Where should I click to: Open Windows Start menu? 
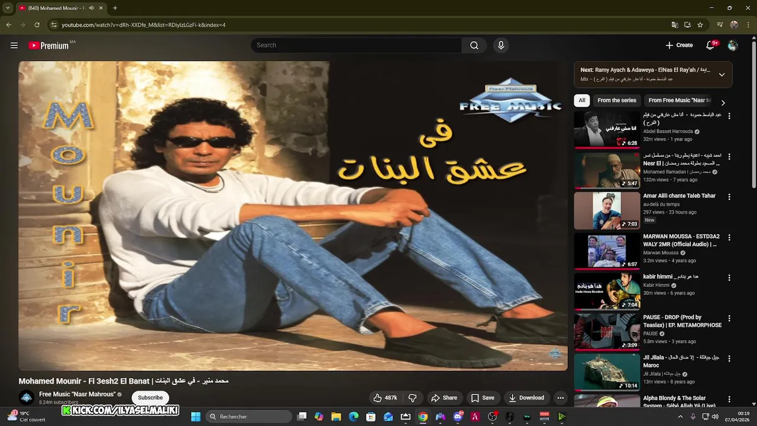point(196,417)
